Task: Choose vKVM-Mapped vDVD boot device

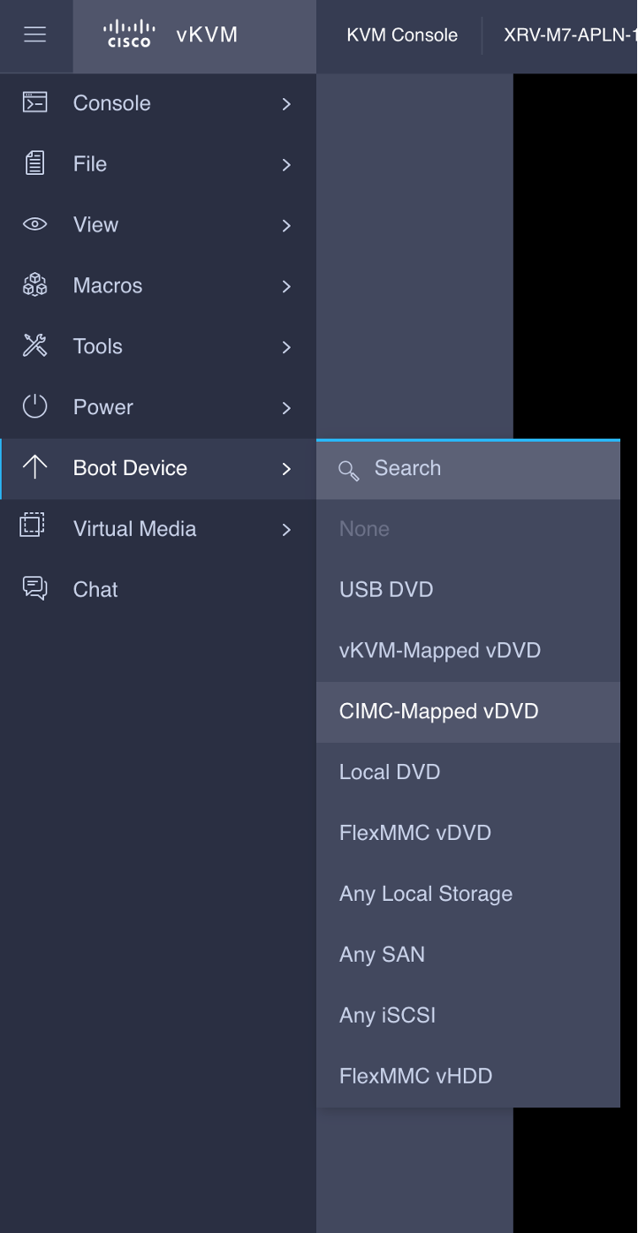Action: (468, 651)
